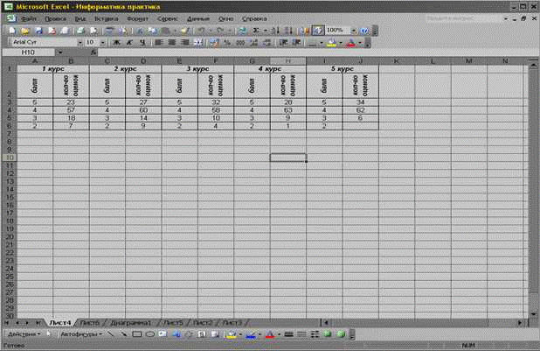
Task: Open the font size dropdown
Action: click(x=102, y=42)
